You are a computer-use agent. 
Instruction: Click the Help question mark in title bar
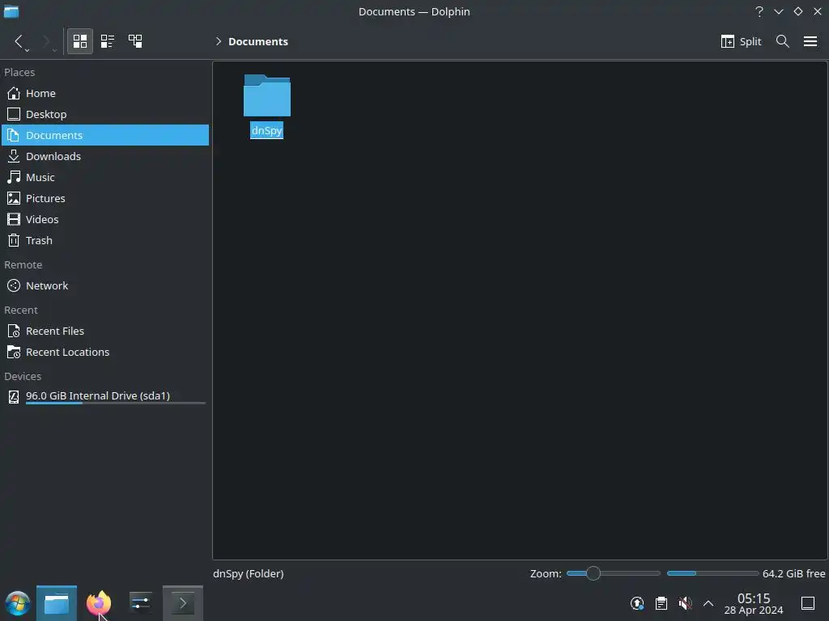coord(759,11)
